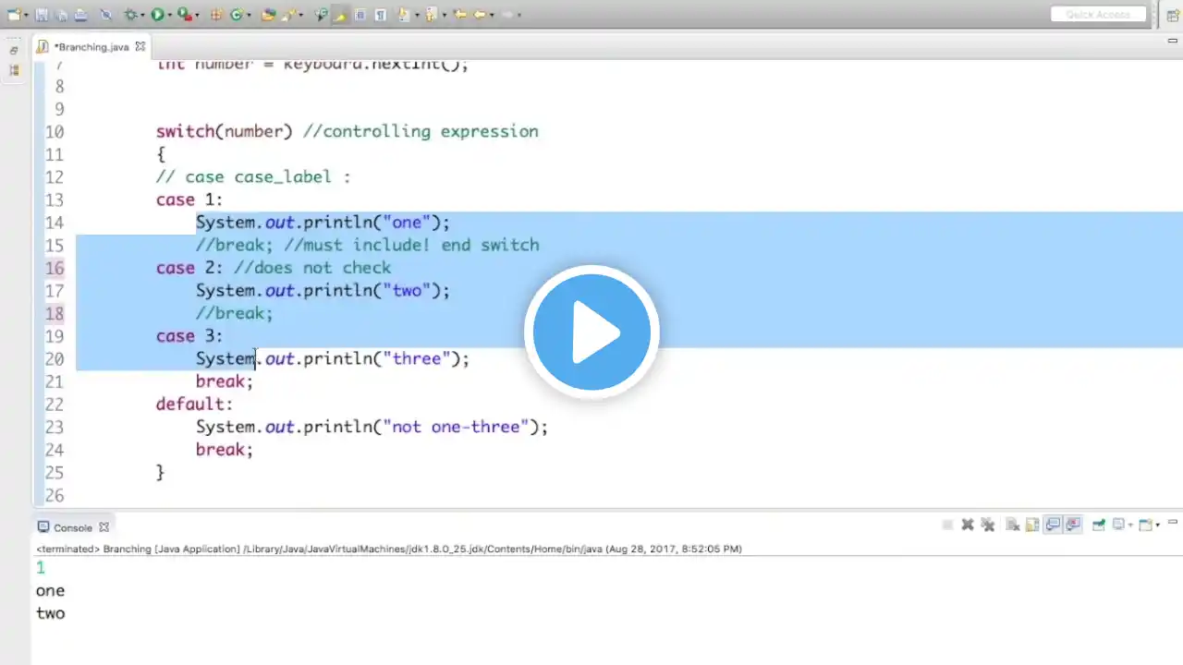The height and width of the screenshot is (665, 1183).
Task: Close the Console view tab
Action: [104, 527]
